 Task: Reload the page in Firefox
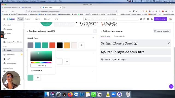(10, 11)
